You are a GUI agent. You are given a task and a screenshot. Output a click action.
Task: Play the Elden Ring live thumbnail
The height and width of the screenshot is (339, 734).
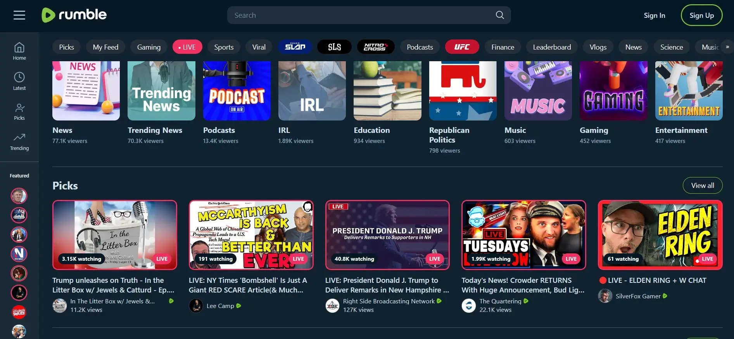point(660,235)
